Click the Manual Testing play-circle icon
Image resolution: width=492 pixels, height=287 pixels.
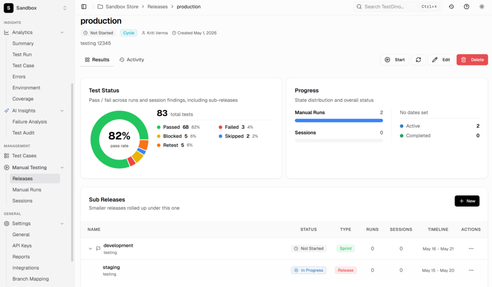[x=7, y=167]
